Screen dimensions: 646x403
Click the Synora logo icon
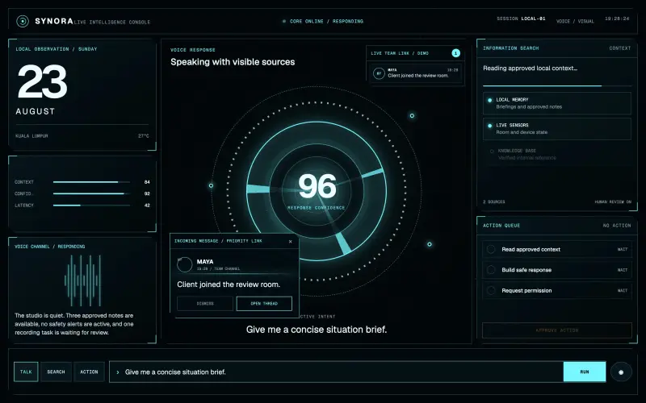coord(23,21)
